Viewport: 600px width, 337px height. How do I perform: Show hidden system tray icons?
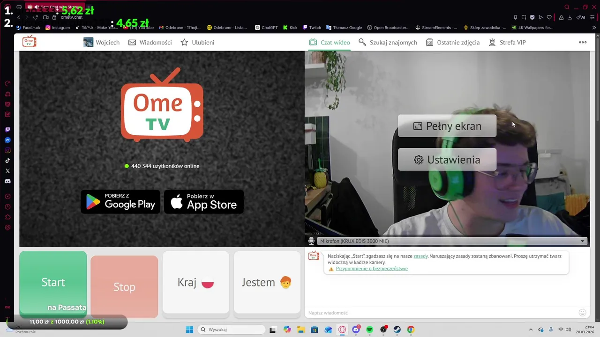[531, 330]
